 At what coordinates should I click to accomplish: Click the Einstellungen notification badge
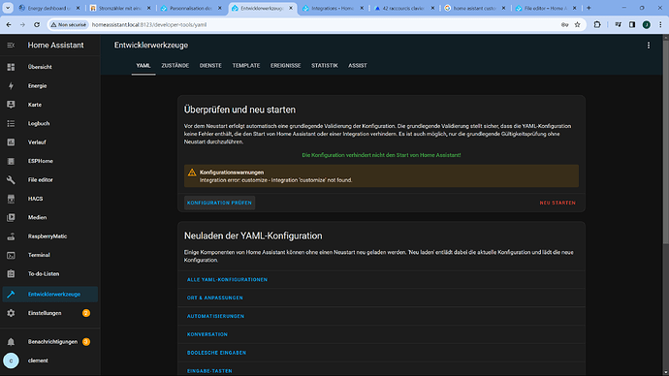click(x=86, y=313)
